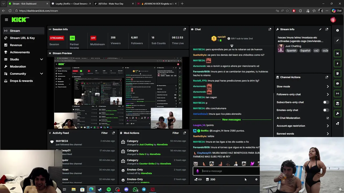Open Mod Actions Filter dropdown
The width and height of the screenshot is (344, 193).
(175, 133)
